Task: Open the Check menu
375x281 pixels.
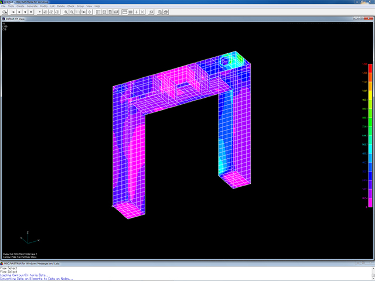Action: point(70,6)
